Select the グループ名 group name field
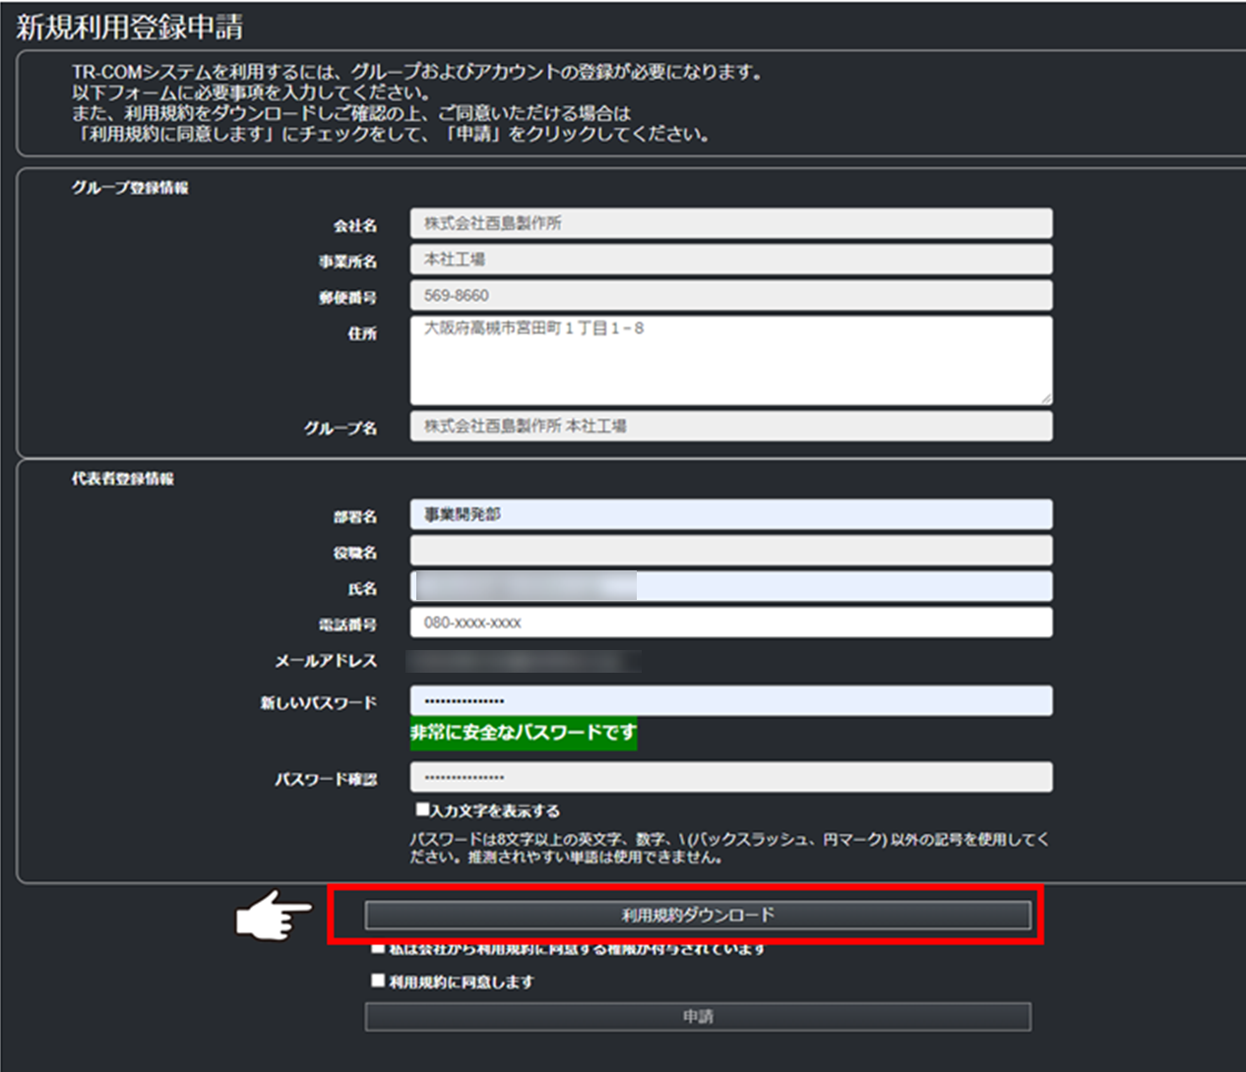Image resolution: width=1246 pixels, height=1072 pixels. tap(730, 426)
